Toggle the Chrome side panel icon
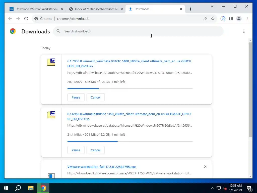The width and height of the screenshot is (257, 193). (x=231, y=19)
